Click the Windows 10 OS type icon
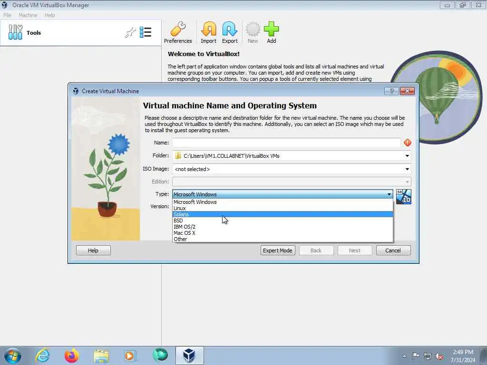The image size is (487, 365). (x=404, y=197)
